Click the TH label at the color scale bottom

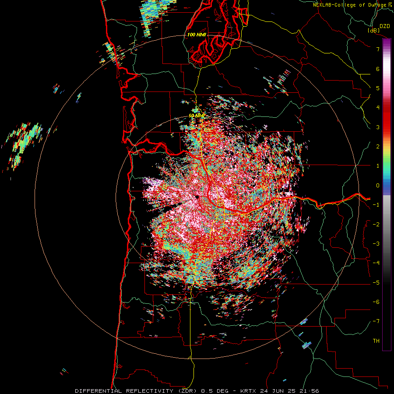click(376, 341)
